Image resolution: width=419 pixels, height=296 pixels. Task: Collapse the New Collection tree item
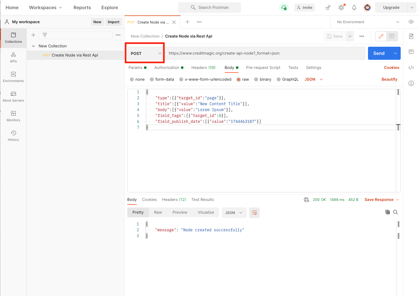(x=33, y=46)
